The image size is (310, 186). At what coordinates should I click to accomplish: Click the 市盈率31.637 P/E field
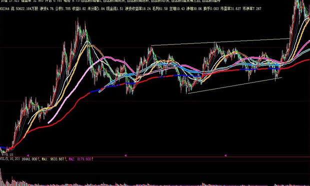point(230,8)
